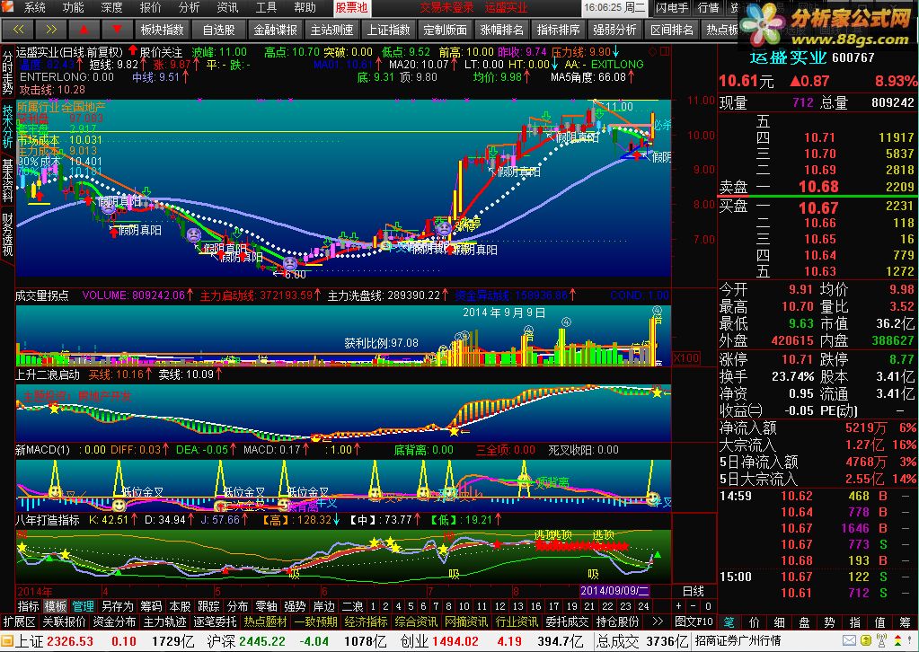
Task: Open the 分析 menu
Action: [x=190, y=7]
